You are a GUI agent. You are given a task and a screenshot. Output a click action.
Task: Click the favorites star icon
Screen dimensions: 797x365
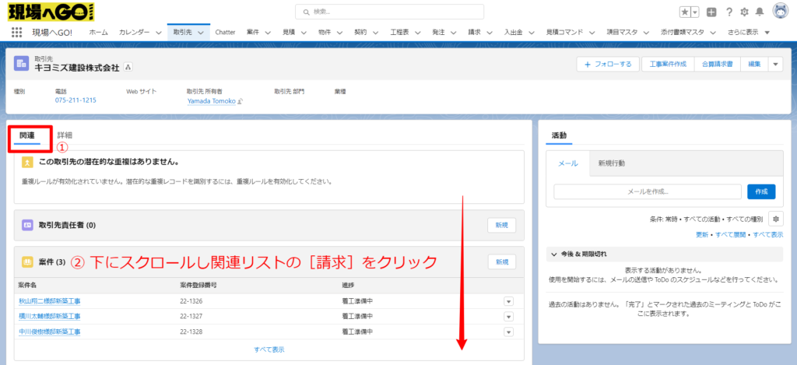tap(685, 12)
